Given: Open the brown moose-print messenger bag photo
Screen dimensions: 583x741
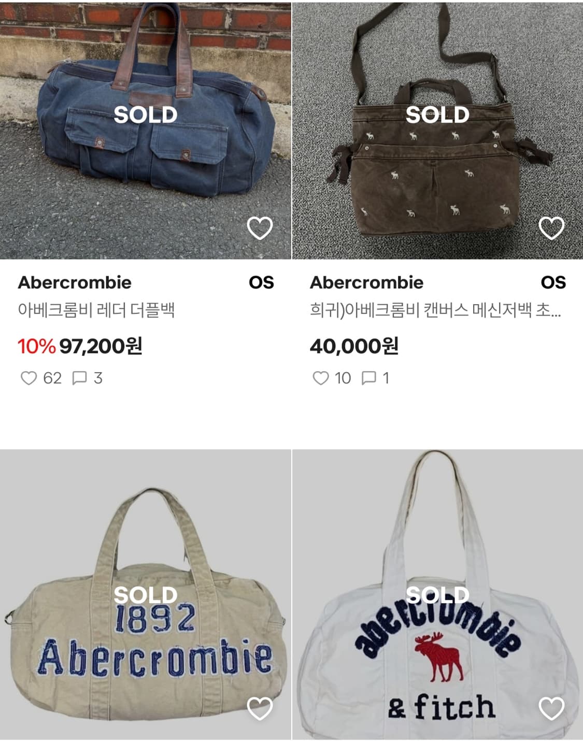Looking at the screenshot, I should point(437,155).
